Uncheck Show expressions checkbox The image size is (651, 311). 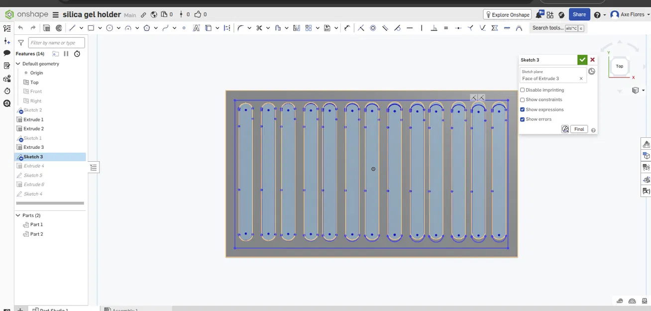pyautogui.click(x=523, y=109)
